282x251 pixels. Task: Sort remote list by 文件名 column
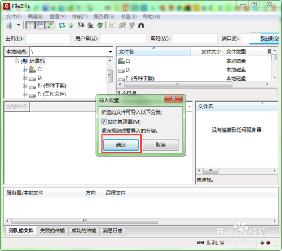(x=237, y=107)
